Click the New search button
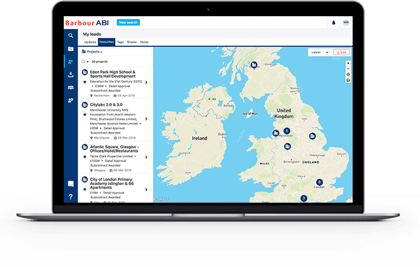This screenshot has width=420, height=267. [128, 23]
